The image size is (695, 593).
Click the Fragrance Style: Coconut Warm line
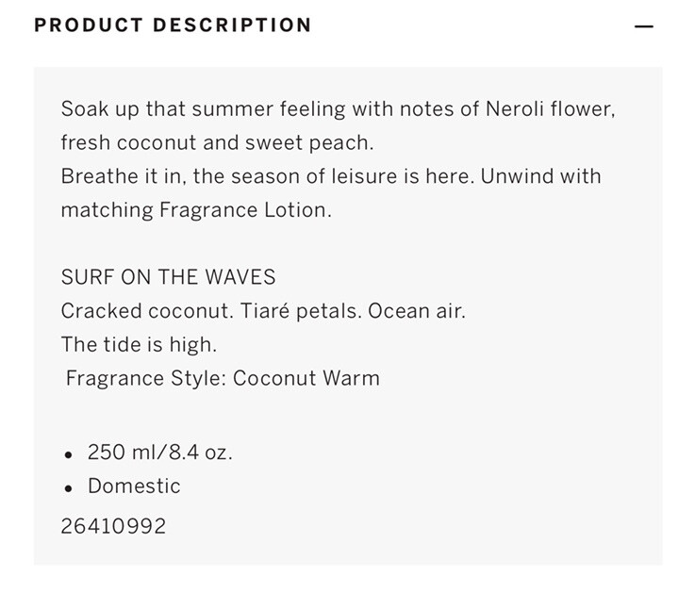(x=223, y=378)
